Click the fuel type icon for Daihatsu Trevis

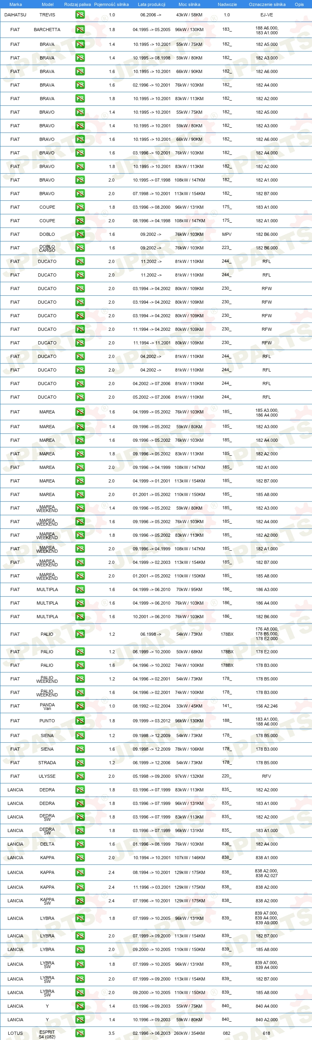(80, 15)
